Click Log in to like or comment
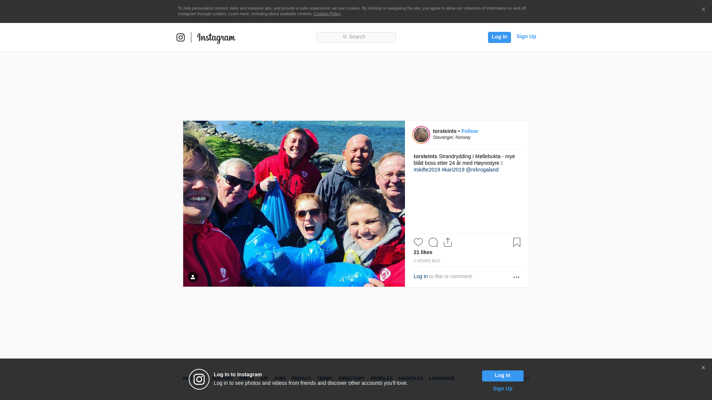Image resolution: width=712 pixels, height=400 pixels. pyautogui.click(x=421, y=276)
